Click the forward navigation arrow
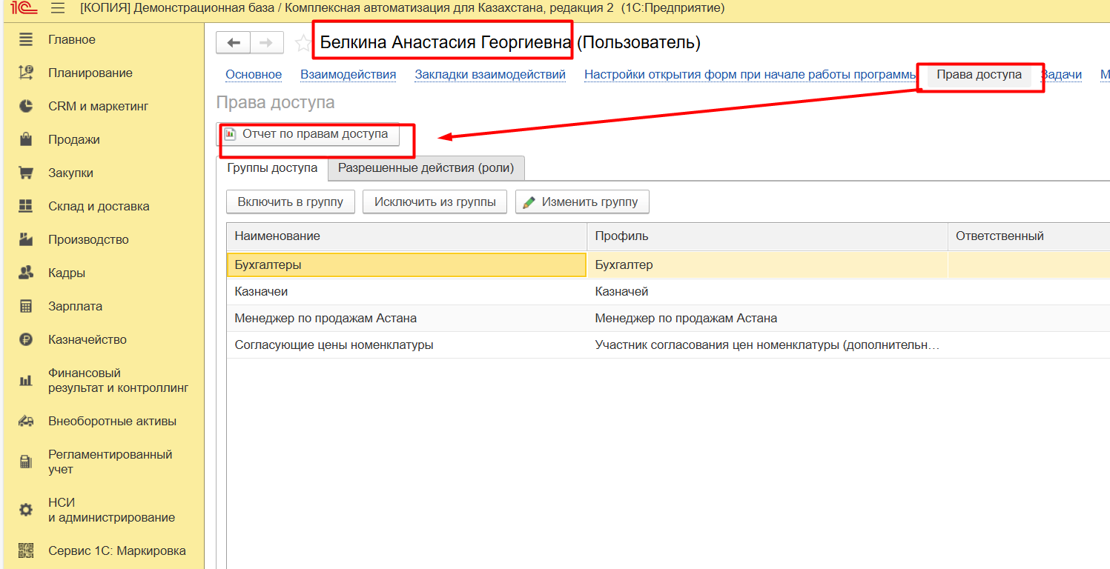The image size is (1110, 569). pos(266,43)
